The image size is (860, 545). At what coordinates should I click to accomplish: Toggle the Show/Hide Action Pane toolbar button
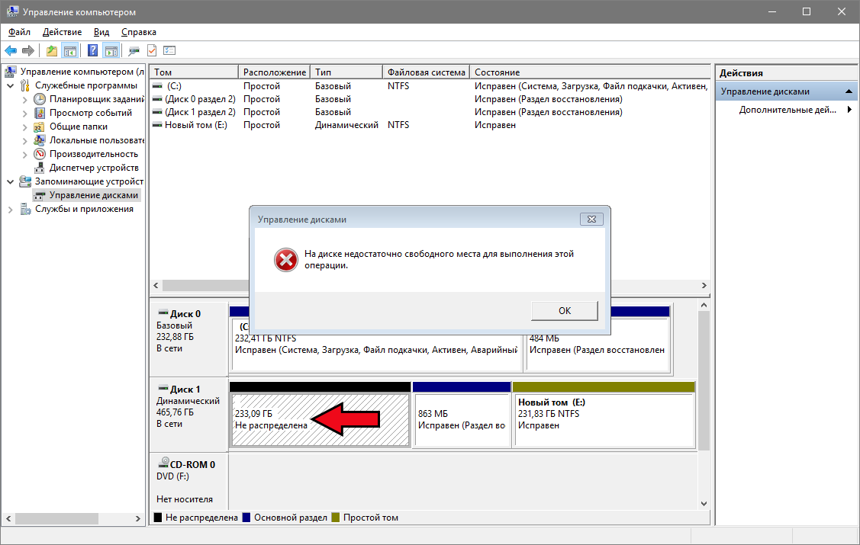click(111, 50)
